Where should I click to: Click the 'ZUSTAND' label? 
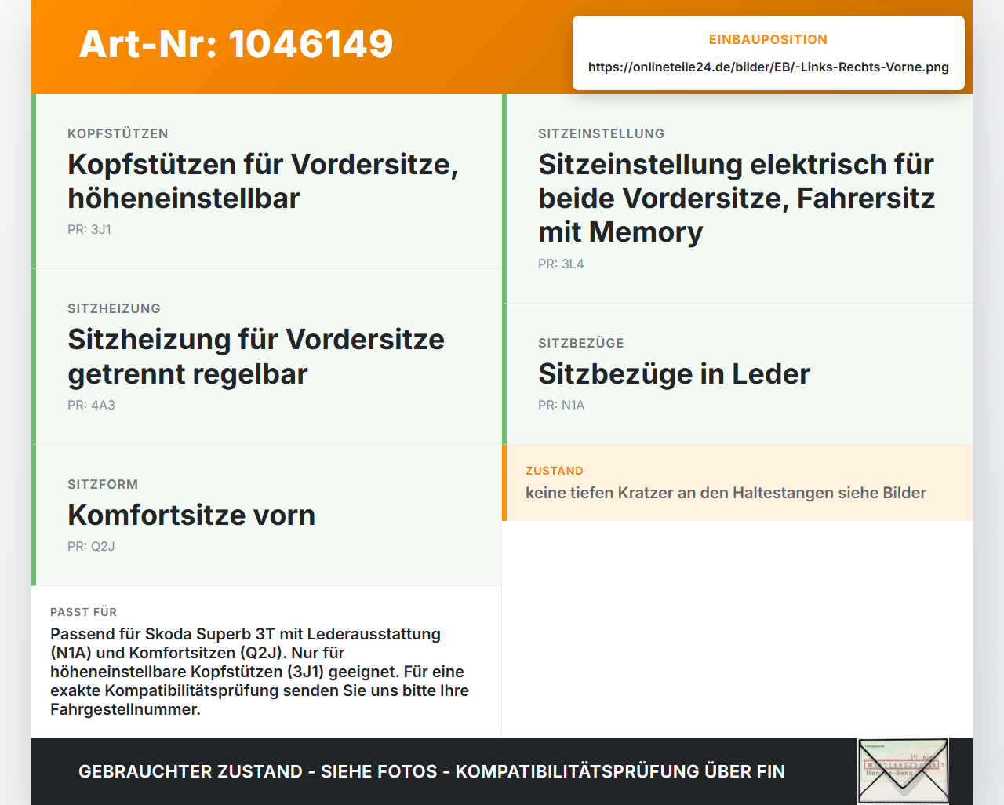pyautogui.click(x=555, y=471)
